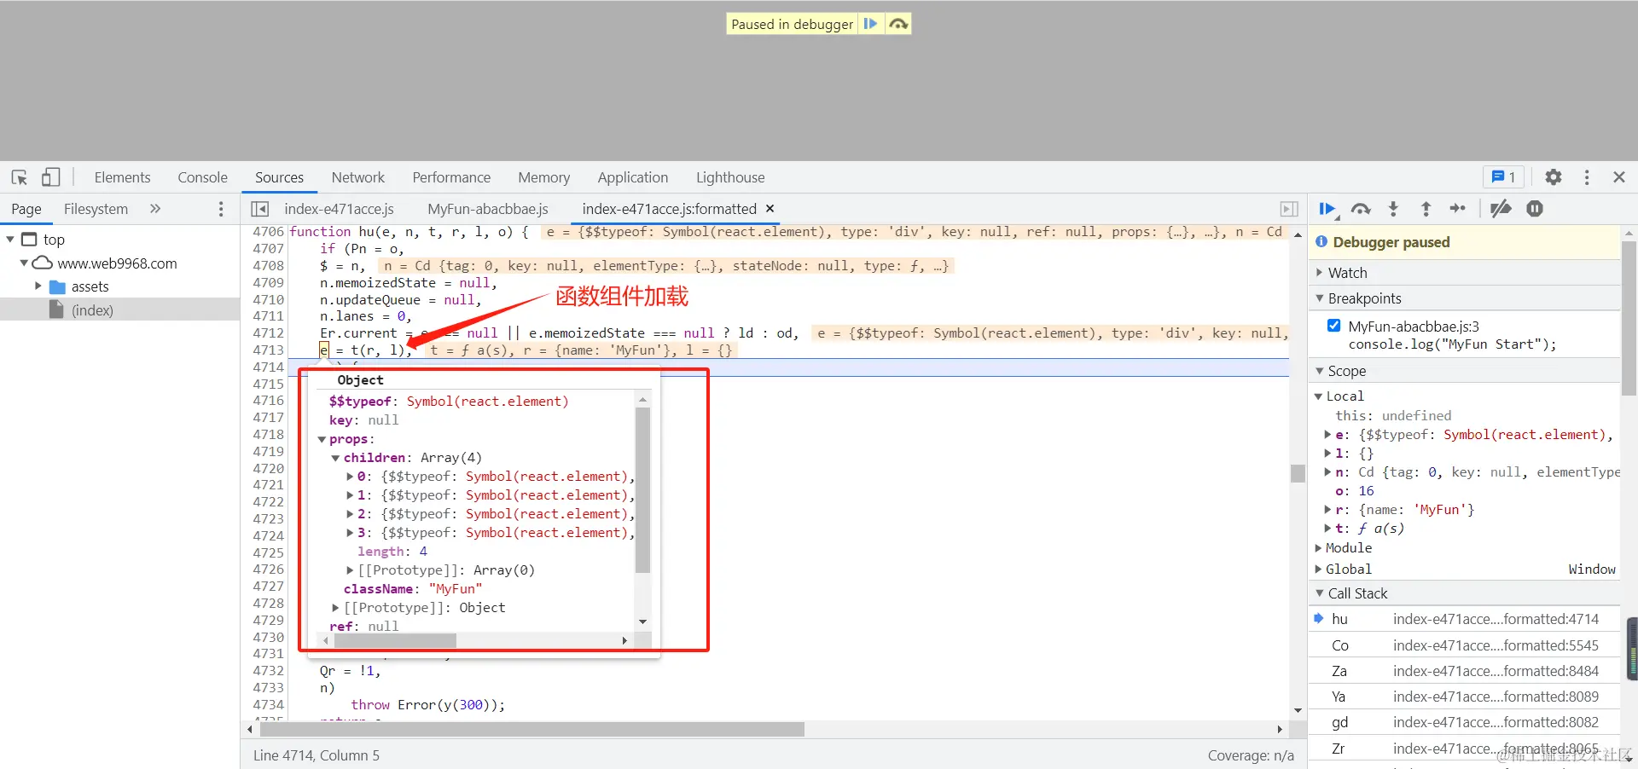Open the Memory tab
This screenshot has width=1638, height=769.
click(x=543, y=177)
